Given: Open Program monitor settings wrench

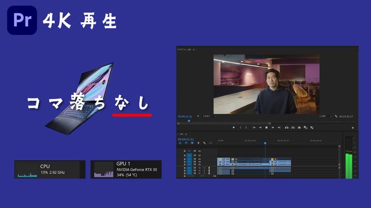Looking at the screenshot, I should (x=336, y=116).
